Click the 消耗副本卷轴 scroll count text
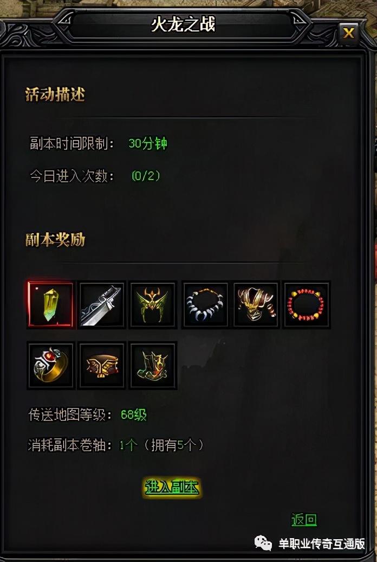This screenshot has width=377, height=562. (116, 445)
